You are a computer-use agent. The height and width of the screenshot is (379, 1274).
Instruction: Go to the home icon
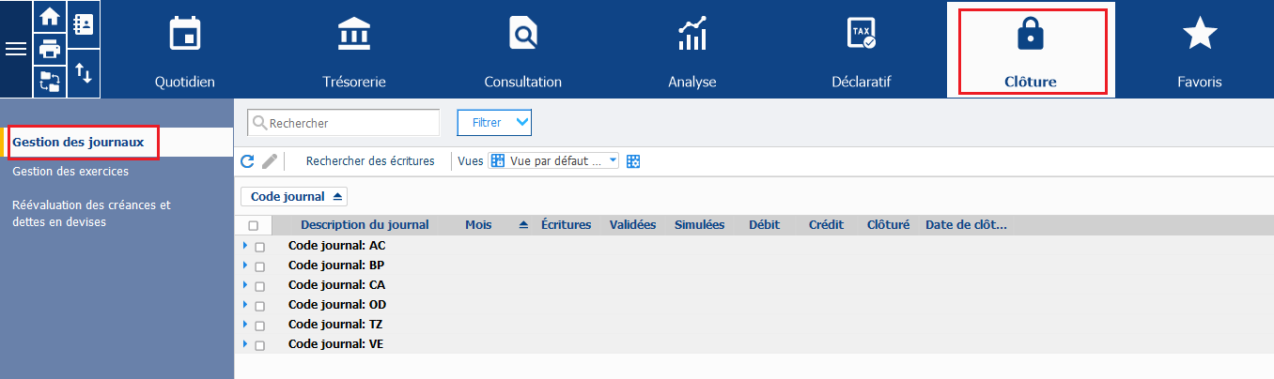pyautogui.click(x=50, y=16)
